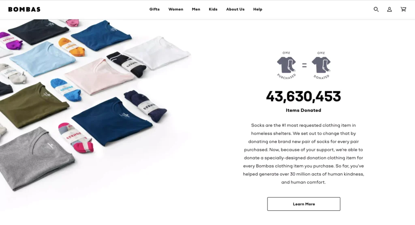
Task: Open the About Us menu
Action: (x=235, y=9)
